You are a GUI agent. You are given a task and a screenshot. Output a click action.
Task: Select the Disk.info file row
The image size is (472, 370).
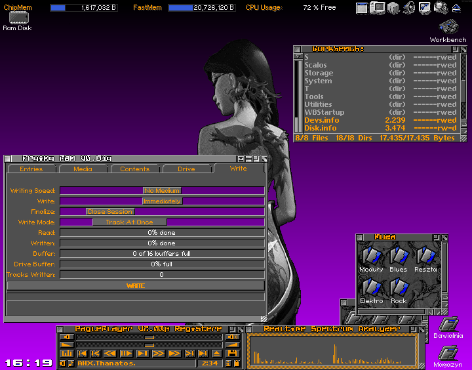pos(380,128)
